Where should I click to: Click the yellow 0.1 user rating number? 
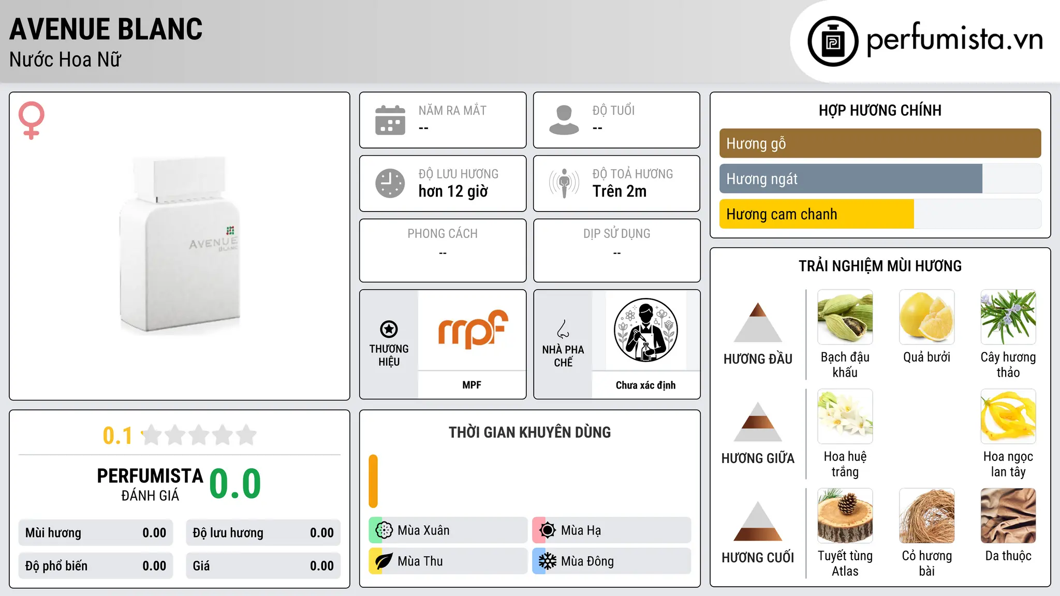tap(117, 436)
